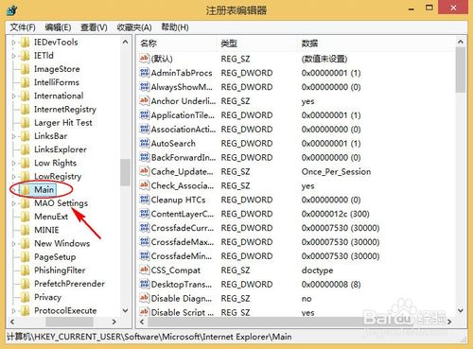Expand the IEDevTools tree node
Image resolution: width=473 pixels, height=349 pixels.
tap(13, 43)
